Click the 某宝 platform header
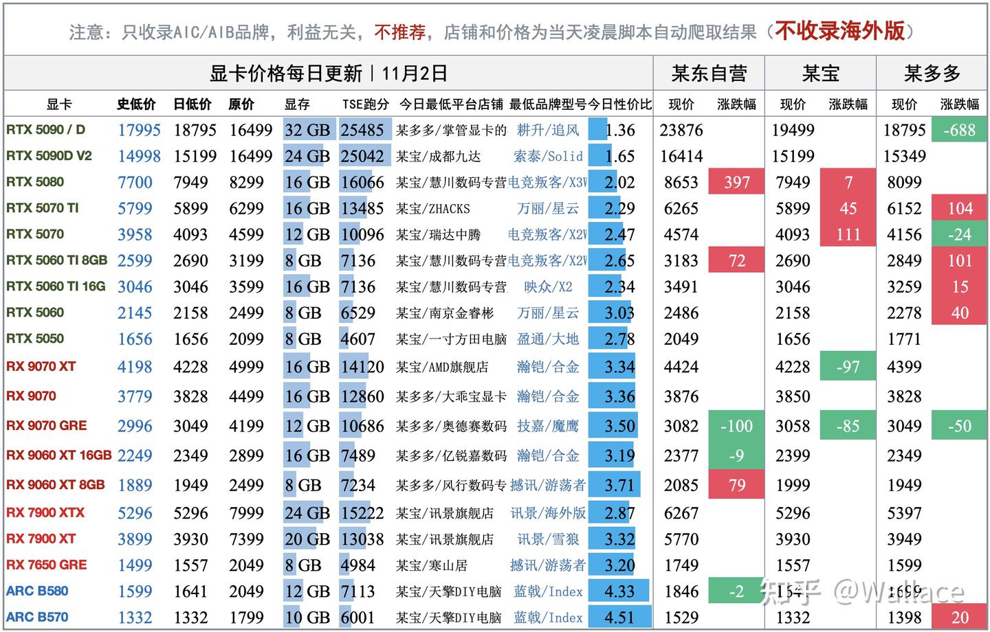This screenshot has width=990, height=632. pyautogui.click(x=820, y=73)
